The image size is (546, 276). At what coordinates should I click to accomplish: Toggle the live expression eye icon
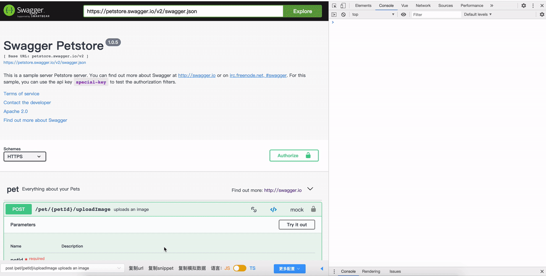403,14
